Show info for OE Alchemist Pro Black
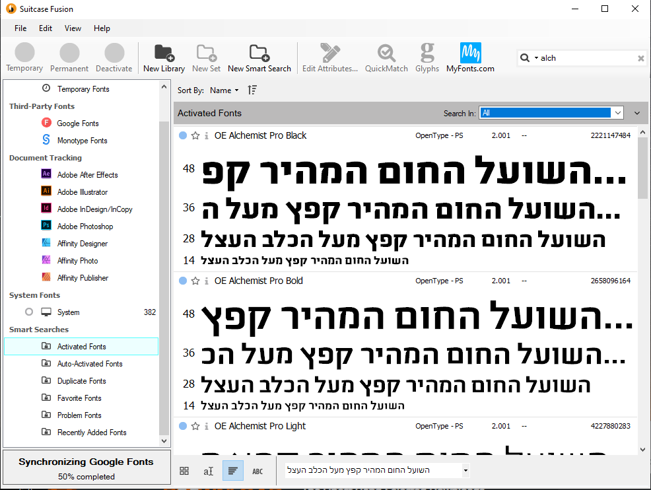 tap(207, 136)
